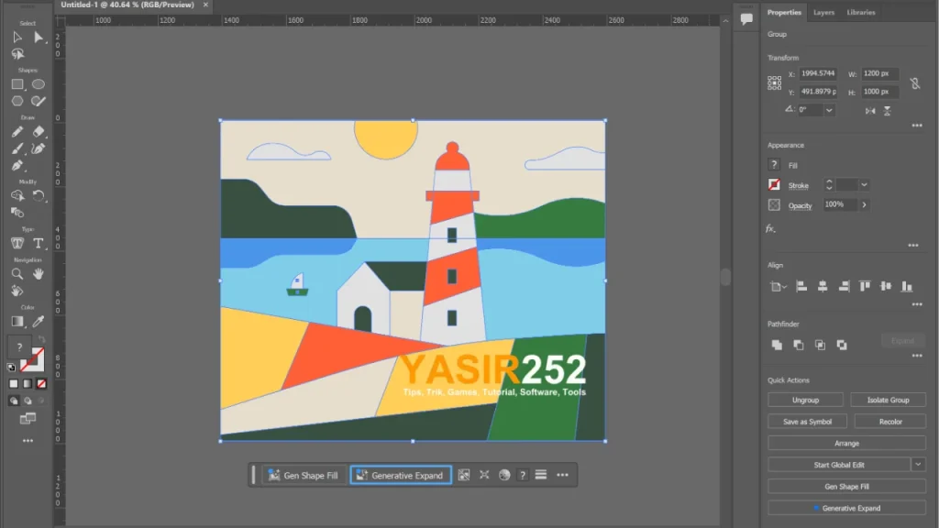
Task: Expand more Transform options
Action: pos(917,126)
